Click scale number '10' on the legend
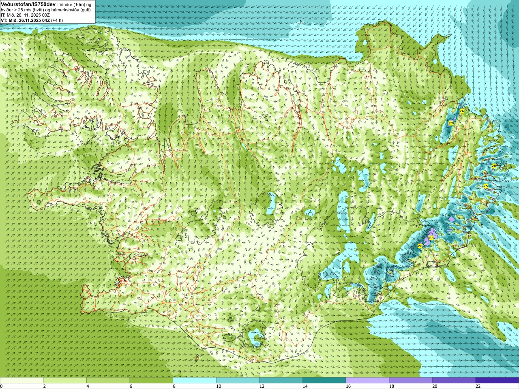519x389 pixels. 219,386
